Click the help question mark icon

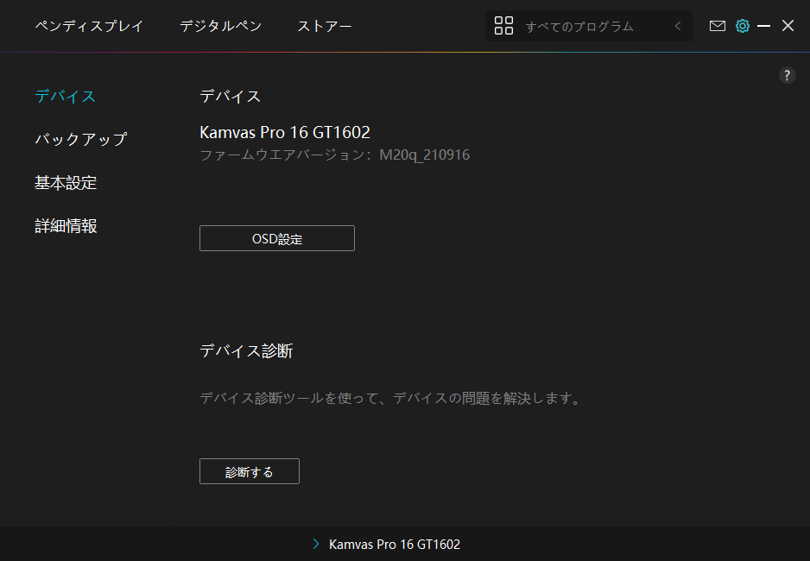pos(787,75)
